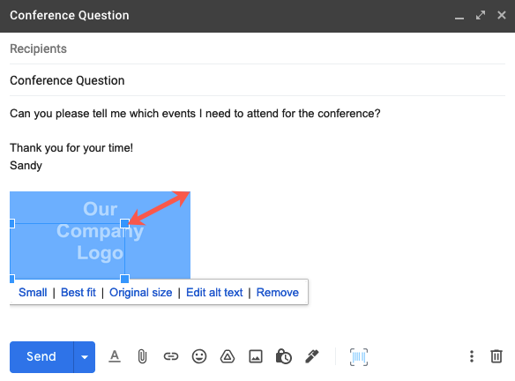Attach files using the paperclip icon
The height and width of the screenshot is (381, 515).
pyautogui.click(x=142, y=356)
